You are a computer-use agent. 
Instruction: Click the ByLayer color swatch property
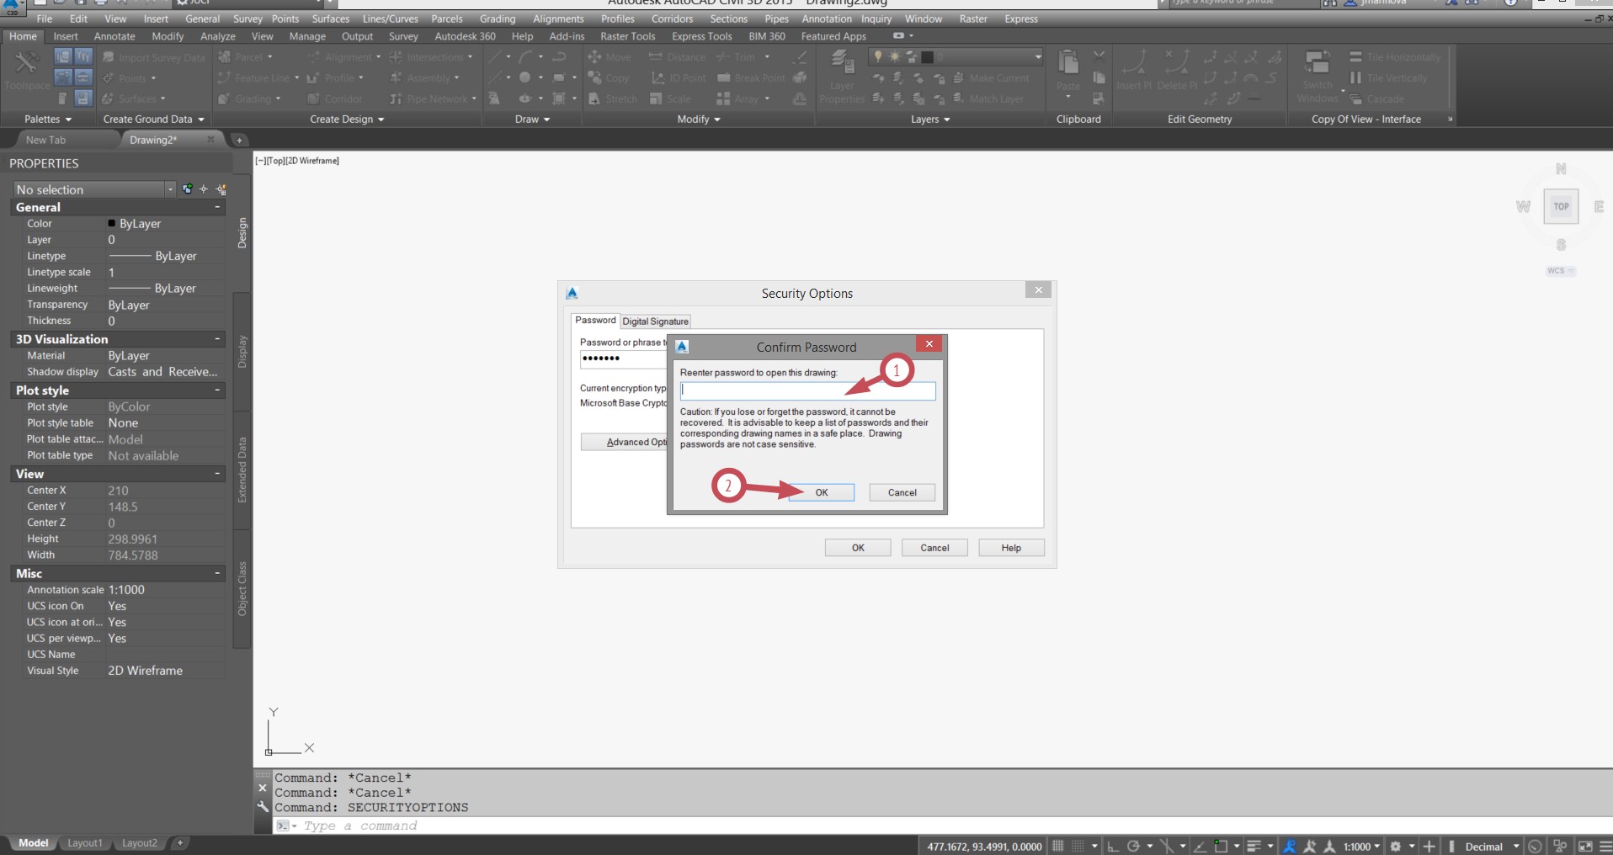click(x=112, y=224)
